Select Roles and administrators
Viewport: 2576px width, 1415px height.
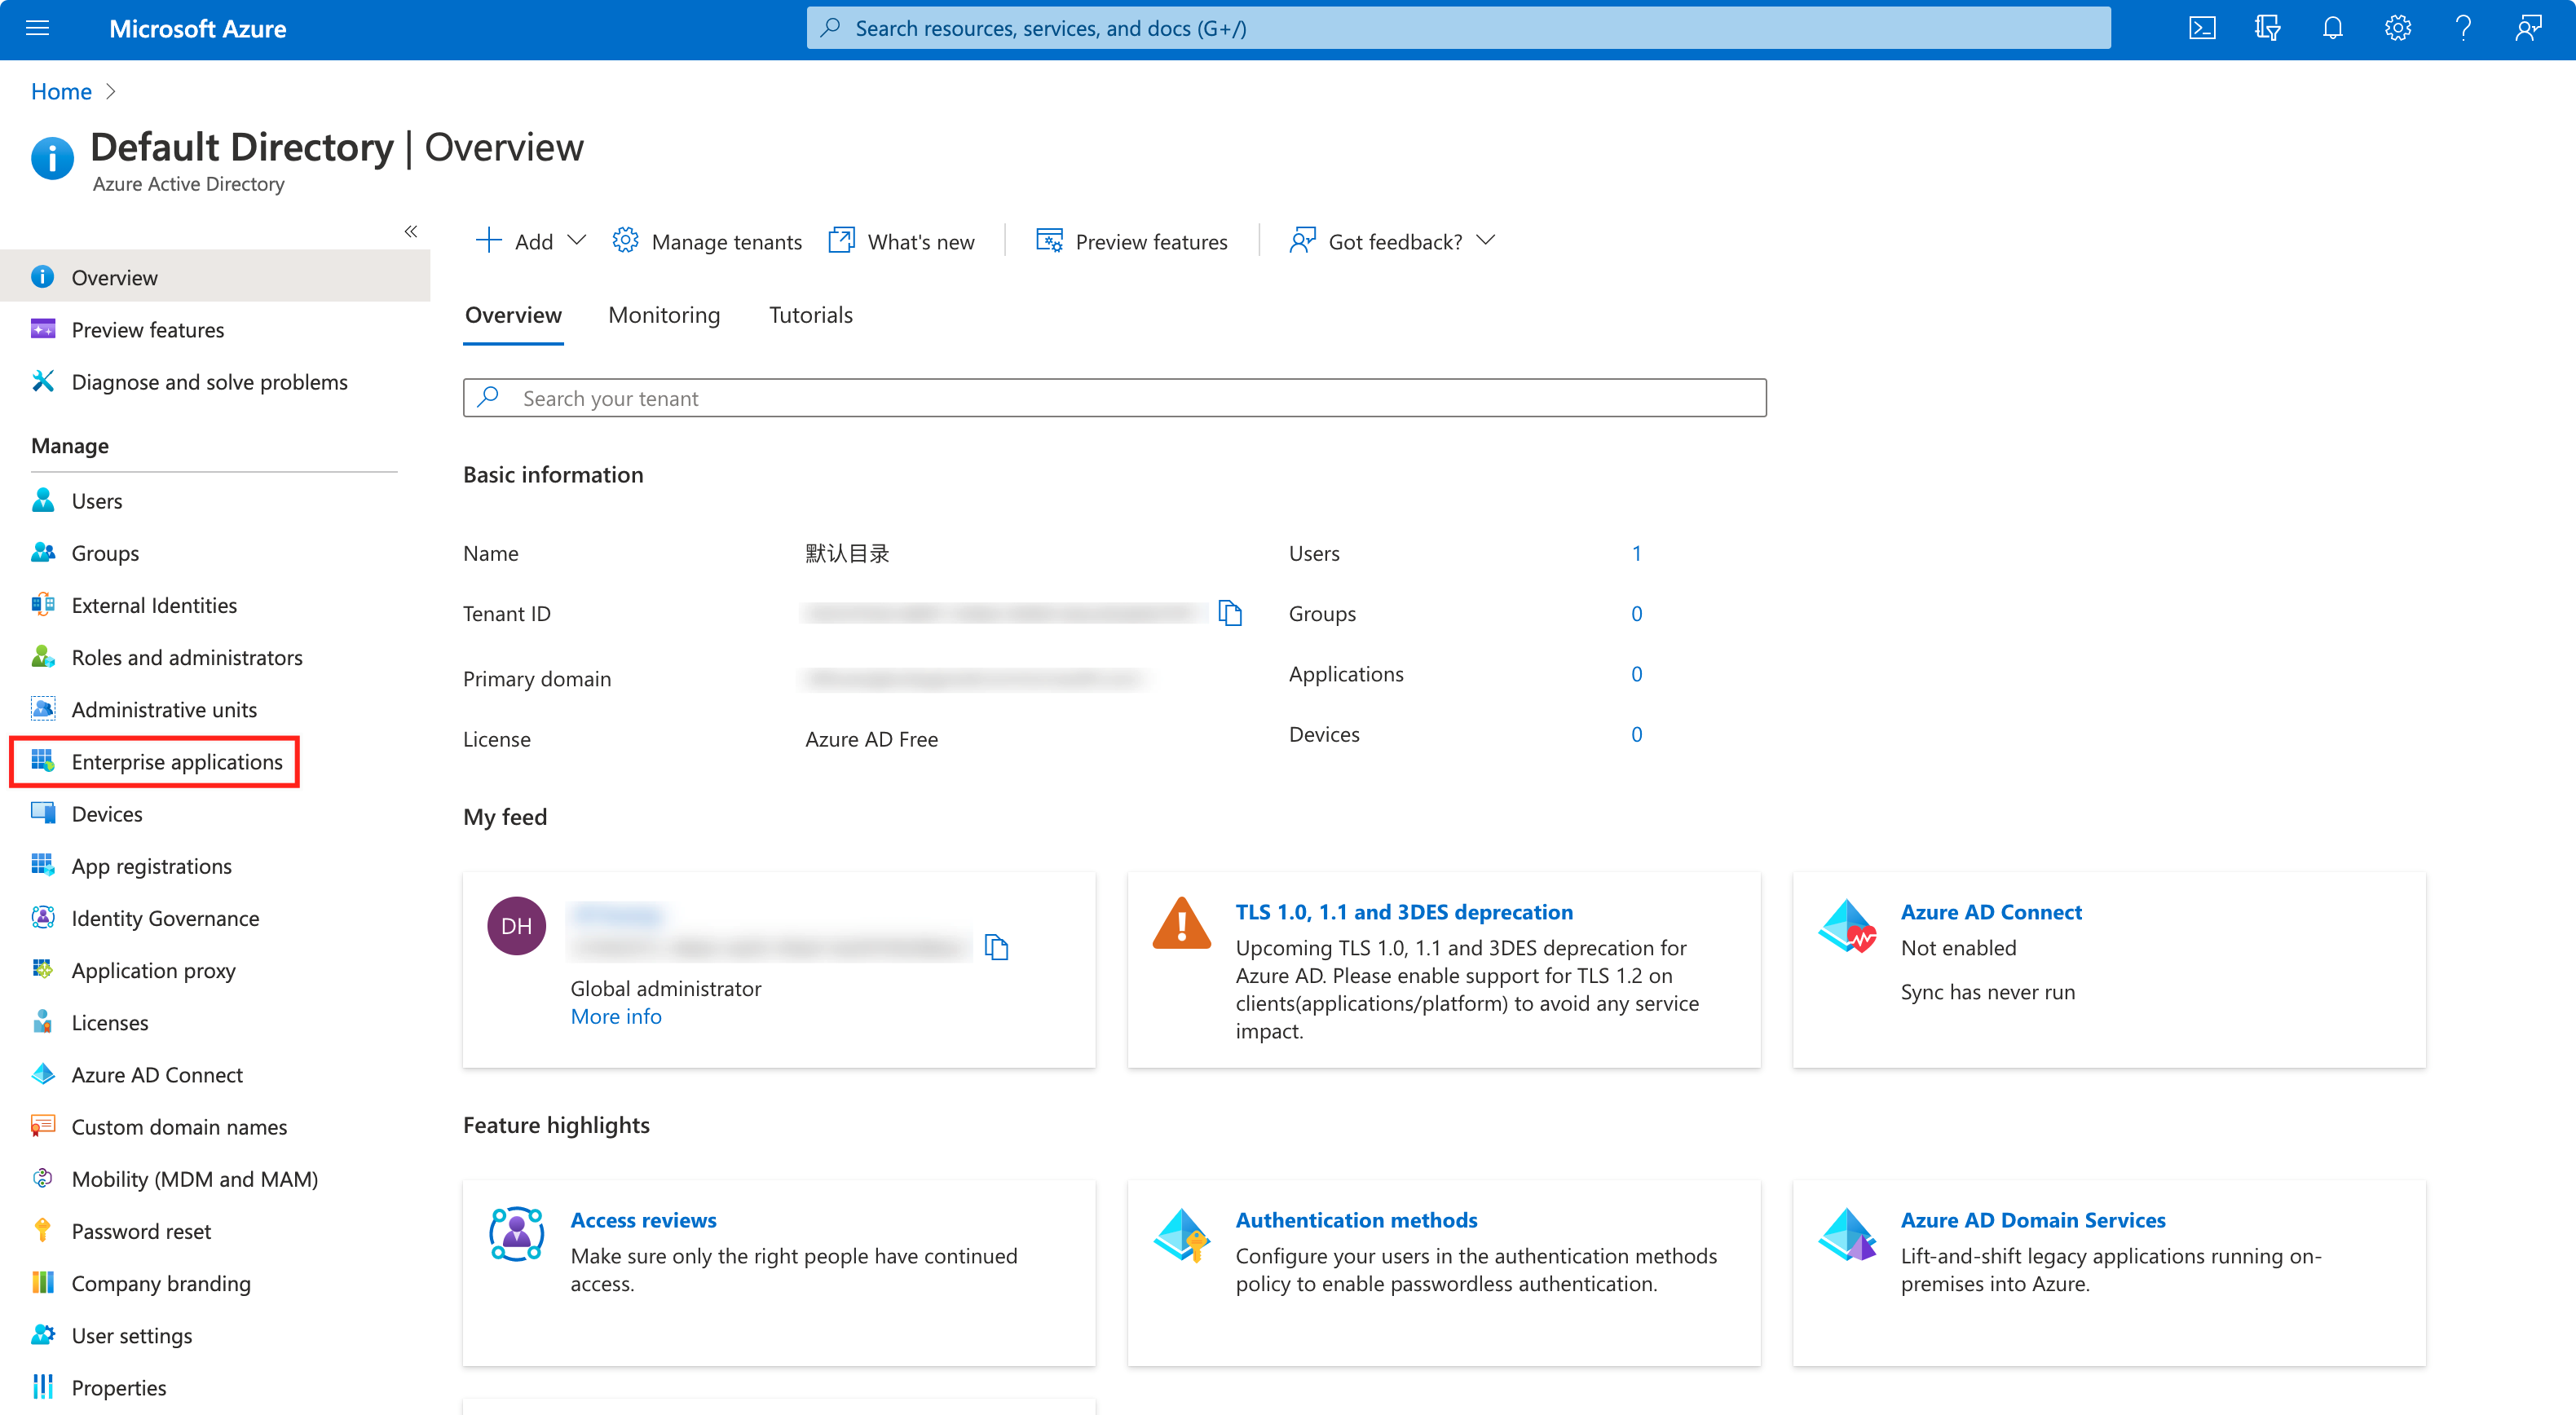tap(187, 657)
